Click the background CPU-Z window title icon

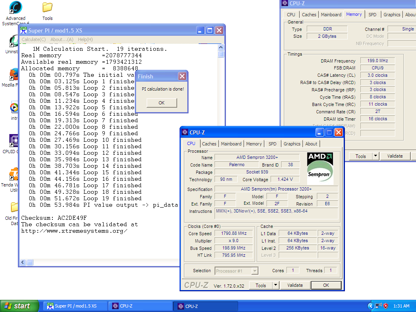285,3
